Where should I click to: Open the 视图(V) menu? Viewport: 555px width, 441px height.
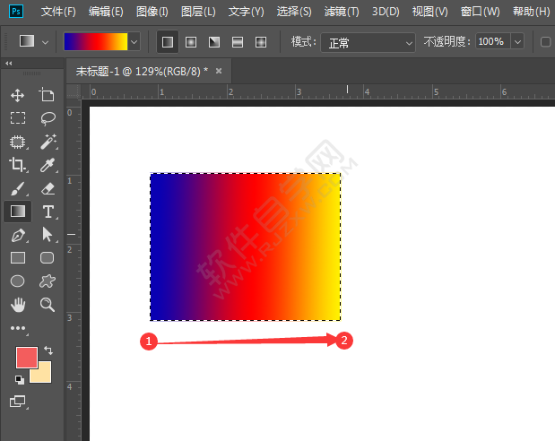click(429, 12)
